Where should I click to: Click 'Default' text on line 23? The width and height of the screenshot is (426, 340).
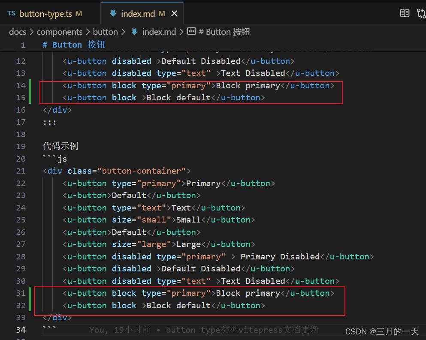coord(129,196)
